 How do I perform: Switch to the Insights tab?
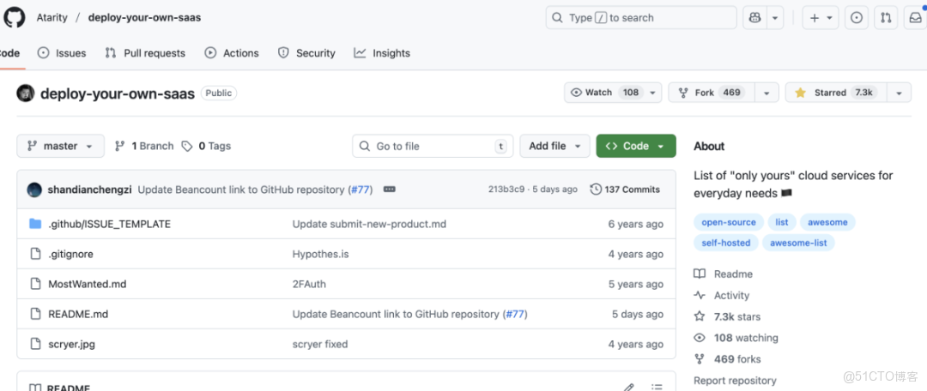coord(382,53)
